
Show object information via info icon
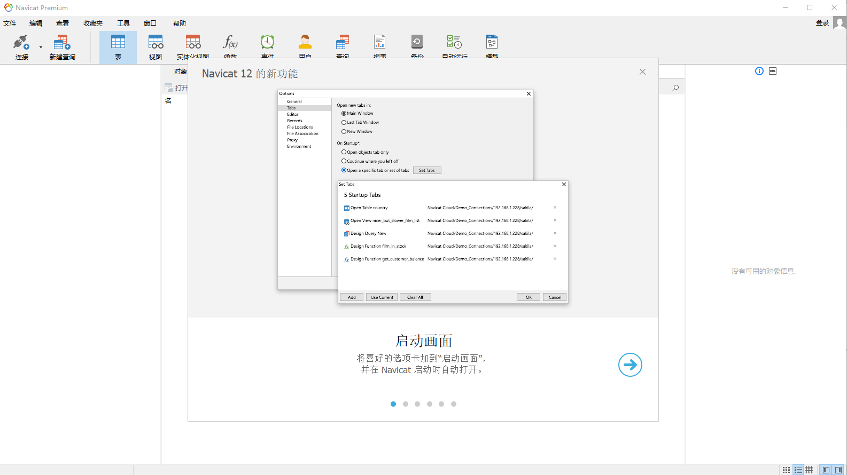coord(759,71)
